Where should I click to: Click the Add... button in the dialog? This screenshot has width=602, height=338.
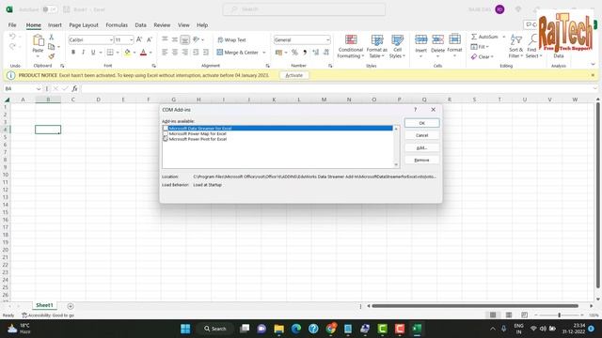[x=421, y=147]
